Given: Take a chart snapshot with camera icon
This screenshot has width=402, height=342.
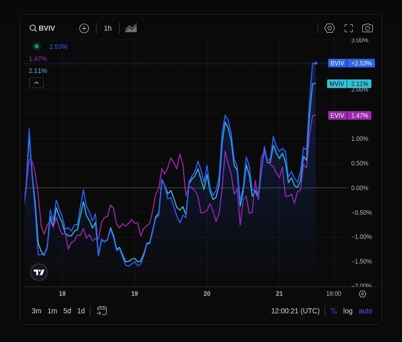Looking at the screenshot, I should [367, 28].
